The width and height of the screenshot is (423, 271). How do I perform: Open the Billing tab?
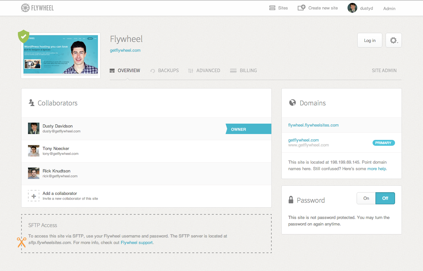(x=243, y=71)
